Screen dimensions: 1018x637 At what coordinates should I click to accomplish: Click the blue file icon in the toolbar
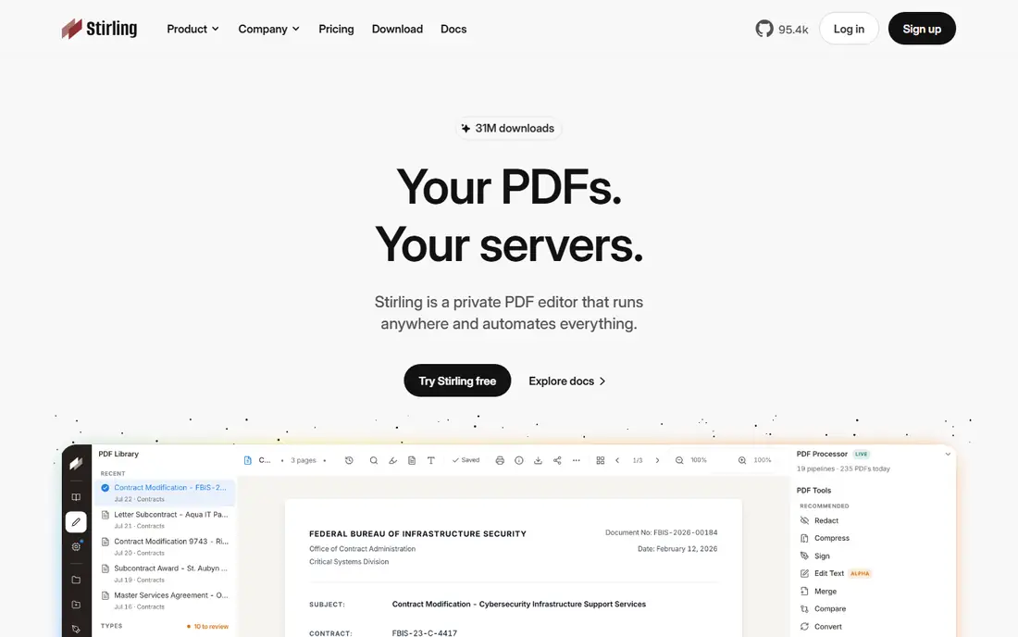tap(247, 460)
